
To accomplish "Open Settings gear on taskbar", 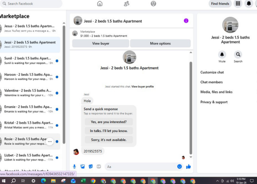I will (x=33, y=181).
